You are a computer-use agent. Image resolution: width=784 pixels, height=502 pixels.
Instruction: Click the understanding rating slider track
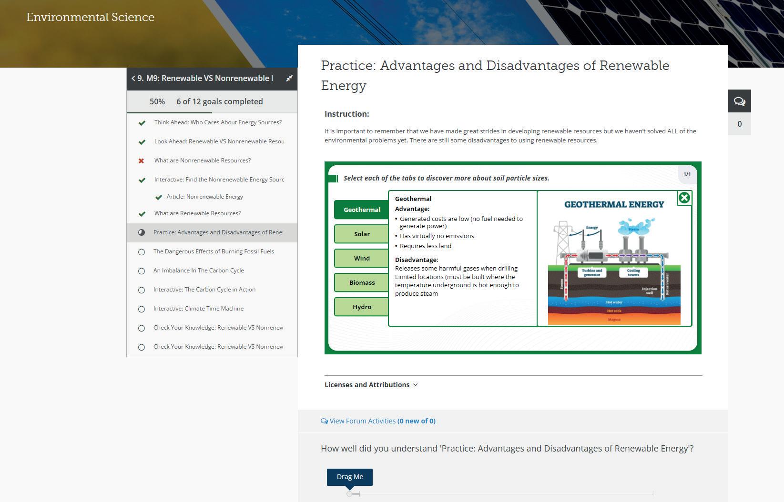click(501, 494)
